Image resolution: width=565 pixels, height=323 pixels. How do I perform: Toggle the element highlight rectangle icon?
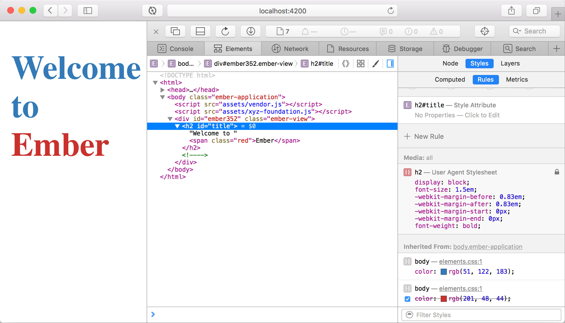click(x=390, y=64)
